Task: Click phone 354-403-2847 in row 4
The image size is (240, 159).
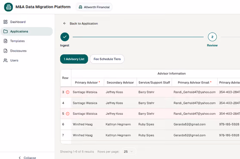Action: click(x=229, y=103)
